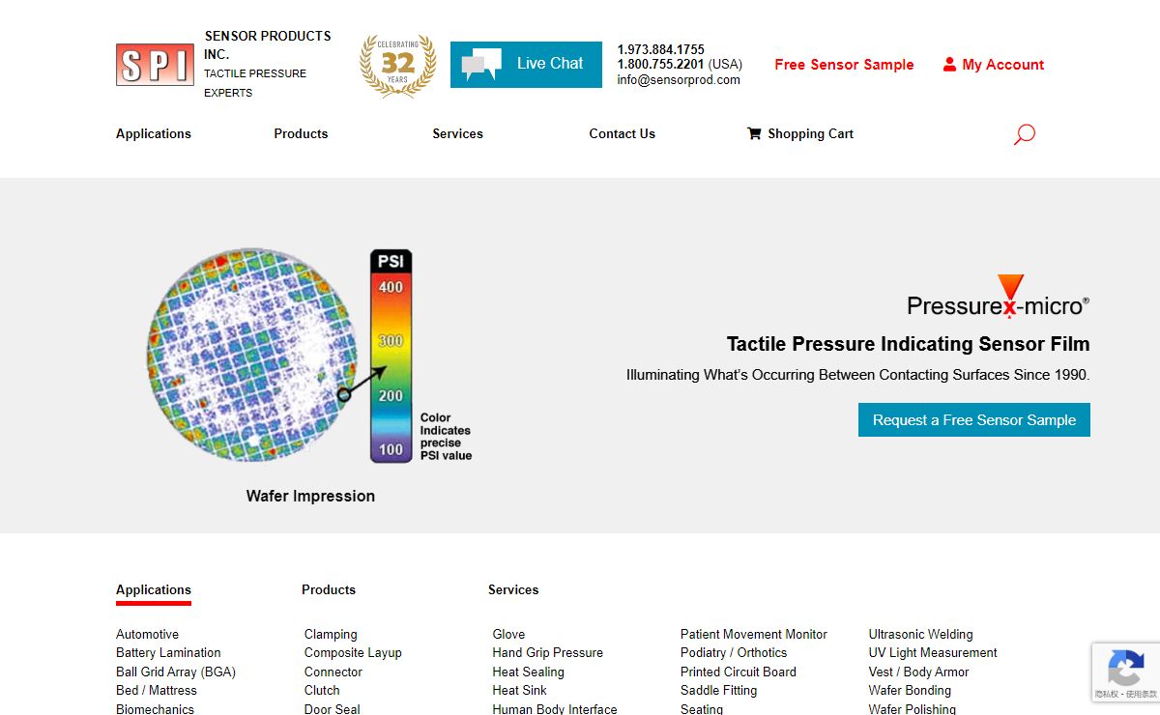Open Wafer Polishing link
This screenshot has width=1160, height=715.
913,709
